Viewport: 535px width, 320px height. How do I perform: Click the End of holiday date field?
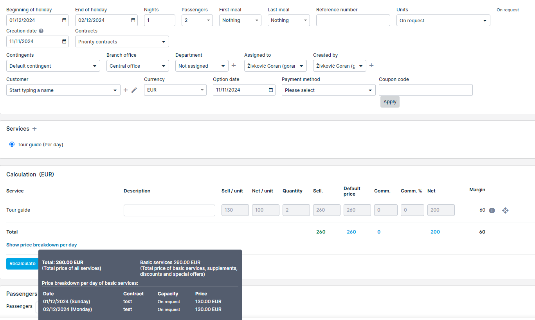pos(106,20)
